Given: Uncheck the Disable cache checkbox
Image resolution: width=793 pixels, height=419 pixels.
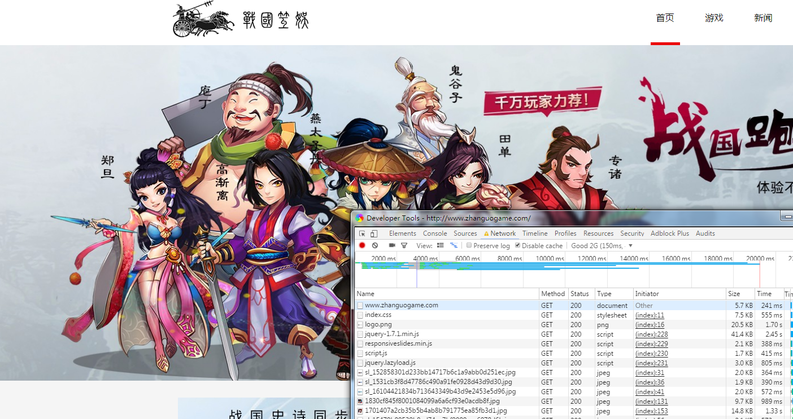Looking at the screenshot, I should (518, 245).
